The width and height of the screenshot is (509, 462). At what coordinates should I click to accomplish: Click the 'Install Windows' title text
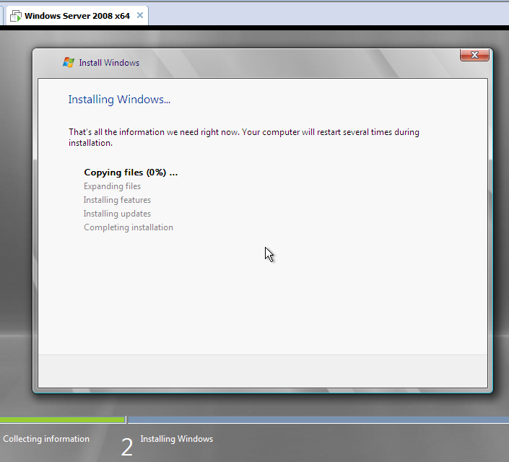[x=109, y=63]
